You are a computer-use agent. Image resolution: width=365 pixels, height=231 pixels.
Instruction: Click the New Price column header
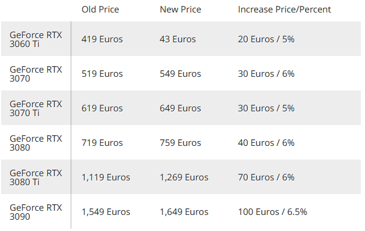click(x=180, y=10)
